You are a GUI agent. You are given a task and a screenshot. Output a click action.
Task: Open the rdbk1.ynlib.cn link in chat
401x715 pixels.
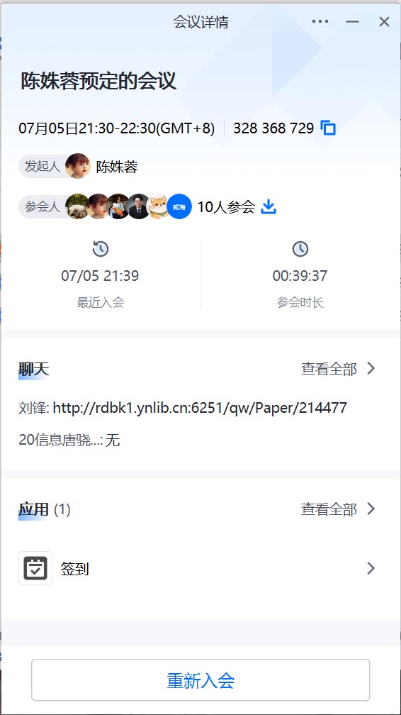pyautogui.click(x=200, y=407)
